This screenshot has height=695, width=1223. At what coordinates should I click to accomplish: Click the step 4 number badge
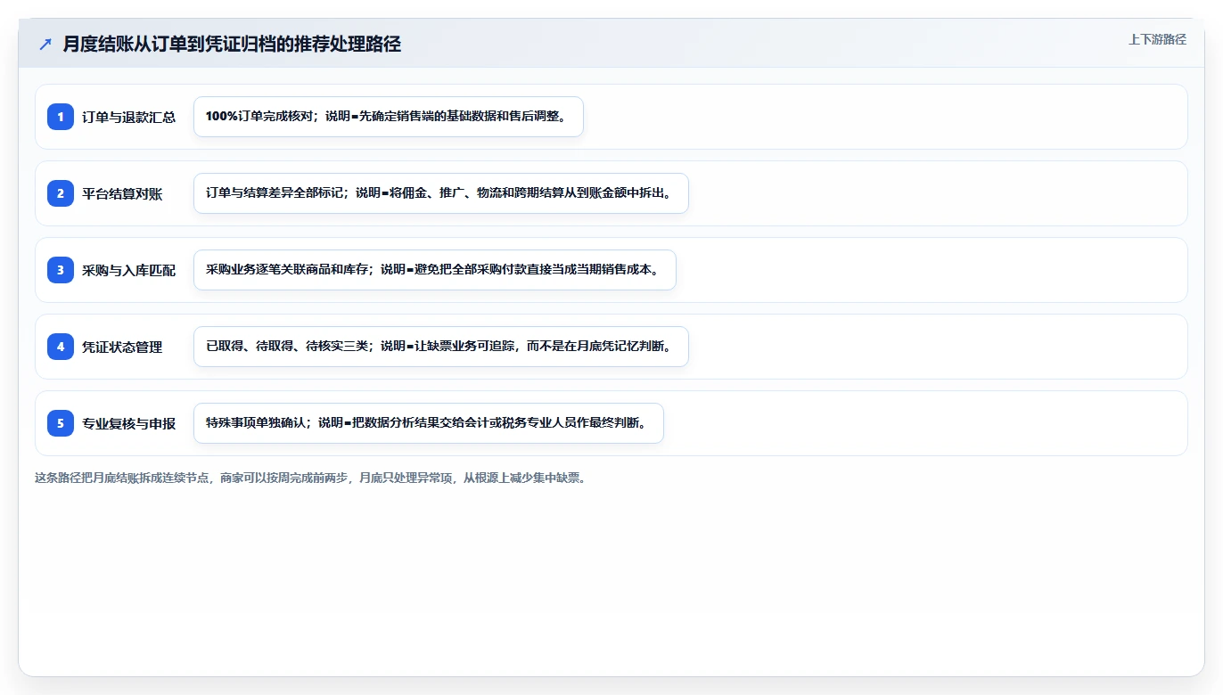click(61, 347)
